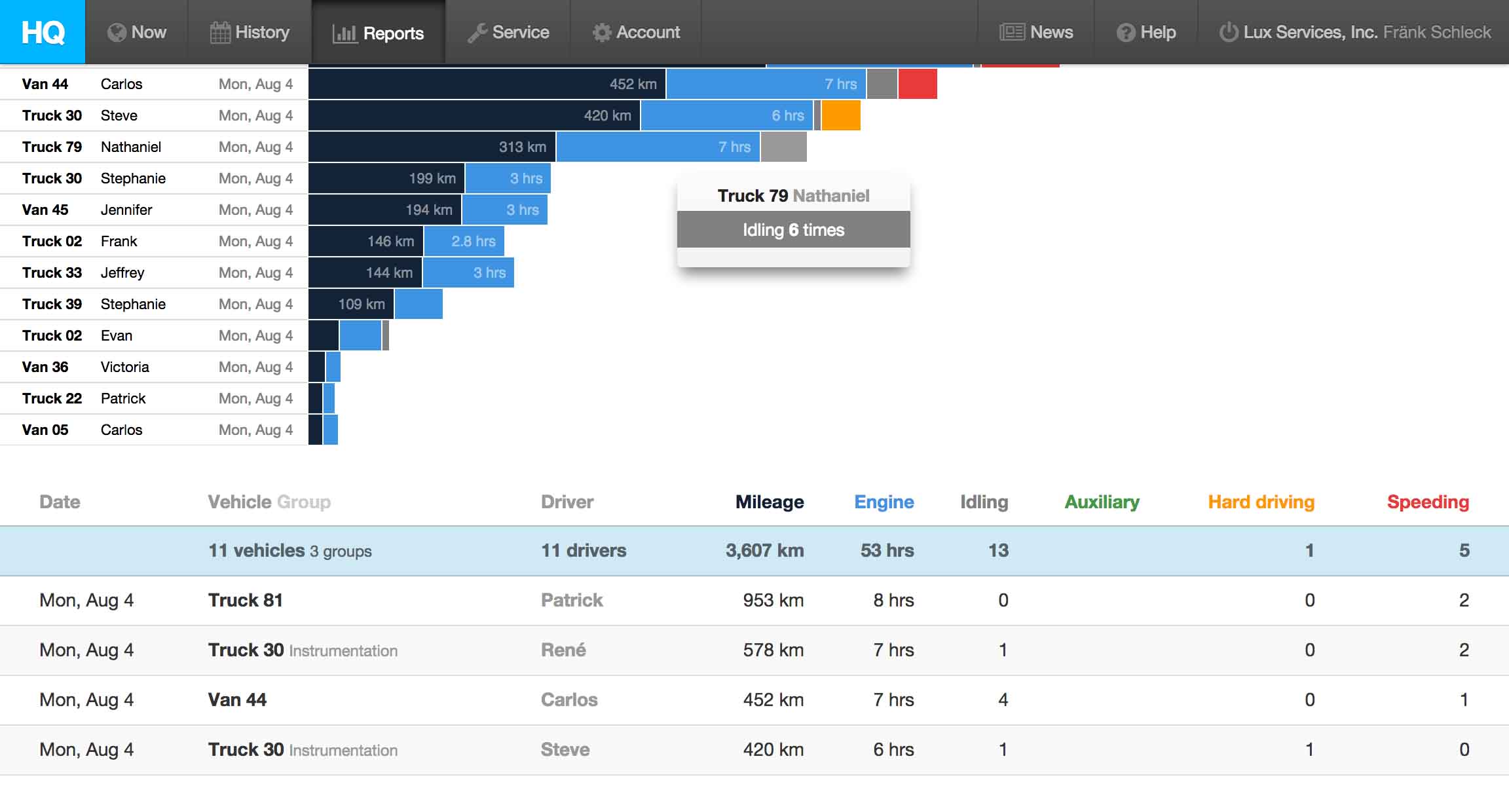The width and height of the screenshot is (1509, 786).
Task: Click the gray idling bar of Truck 79
Action: point(783,147)
